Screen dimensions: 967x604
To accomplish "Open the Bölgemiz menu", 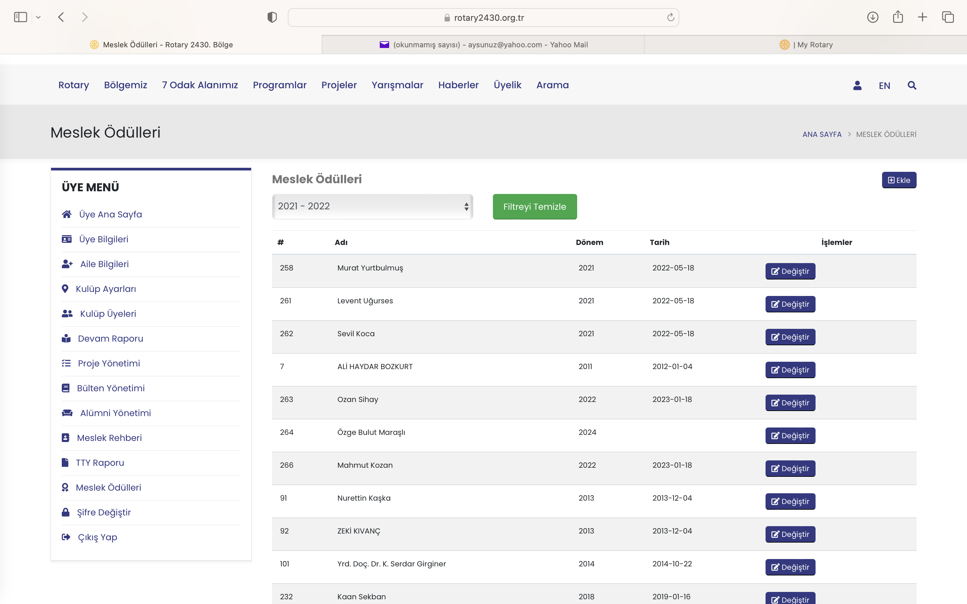I will (x=126, y=85).
